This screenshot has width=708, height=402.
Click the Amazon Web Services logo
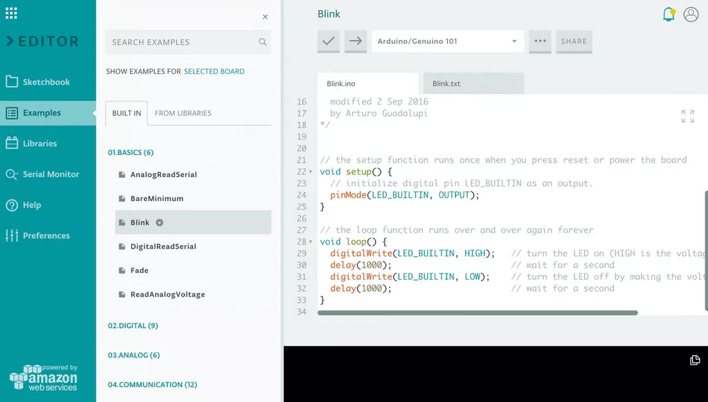tap(44, 378)
